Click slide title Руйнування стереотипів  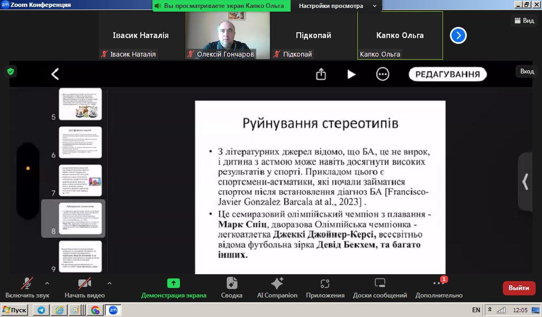point(320,123)
